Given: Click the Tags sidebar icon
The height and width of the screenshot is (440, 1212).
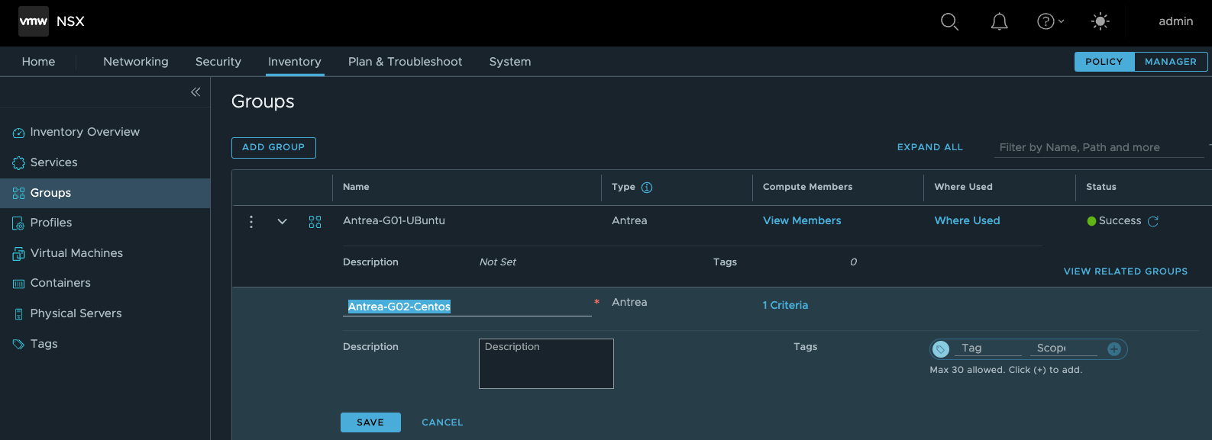Looking at the screenshot, I should pyautogui.click(x=18, y=345).
